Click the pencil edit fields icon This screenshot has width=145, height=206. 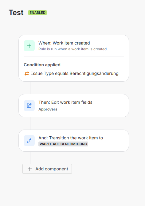pyautogui.click(x=29, y=106)
